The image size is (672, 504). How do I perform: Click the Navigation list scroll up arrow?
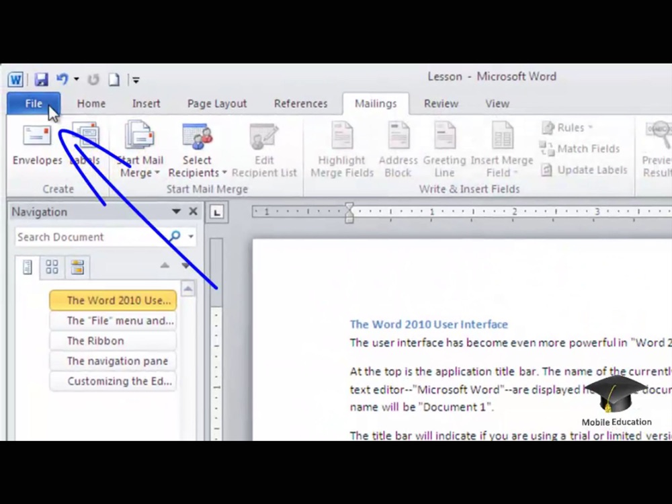click(187, 288)
